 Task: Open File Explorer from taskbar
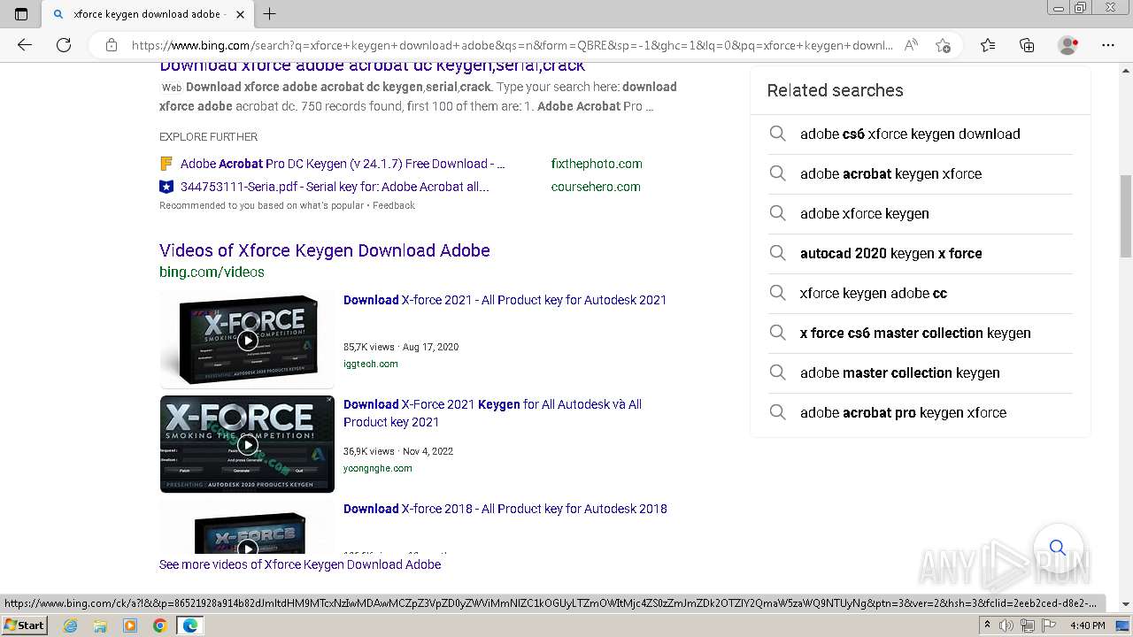click(100, 625)
